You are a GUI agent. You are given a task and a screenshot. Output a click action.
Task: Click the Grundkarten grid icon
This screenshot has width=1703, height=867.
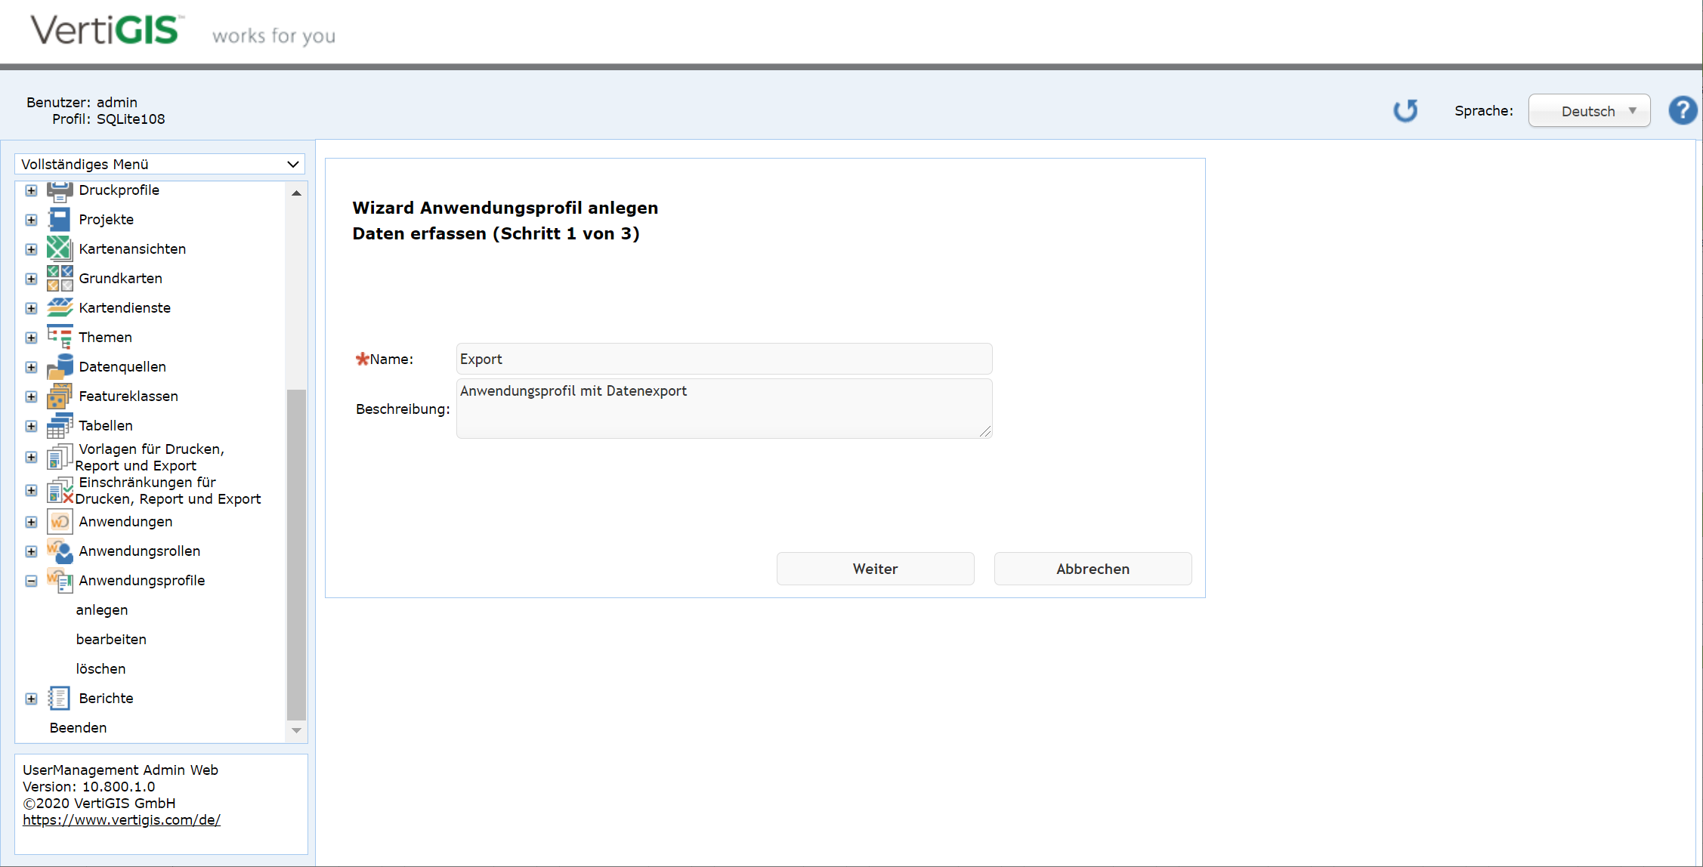pos(60,278)
